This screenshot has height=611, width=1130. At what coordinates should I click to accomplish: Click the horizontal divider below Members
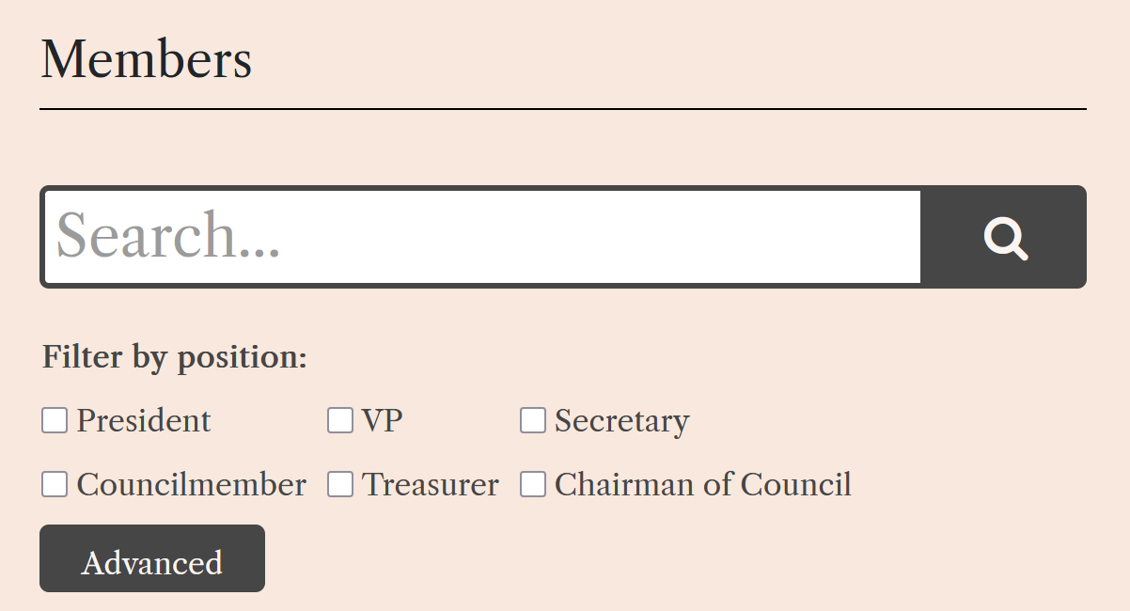coord(563,109)
